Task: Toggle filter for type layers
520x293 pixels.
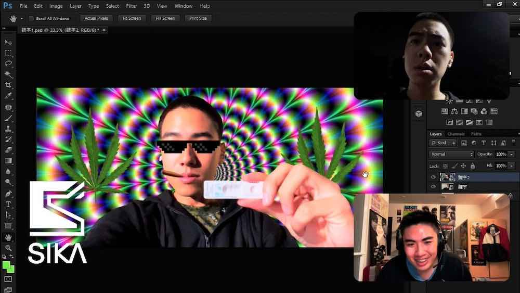Action: pyautogui.click(x=484, y=143)
